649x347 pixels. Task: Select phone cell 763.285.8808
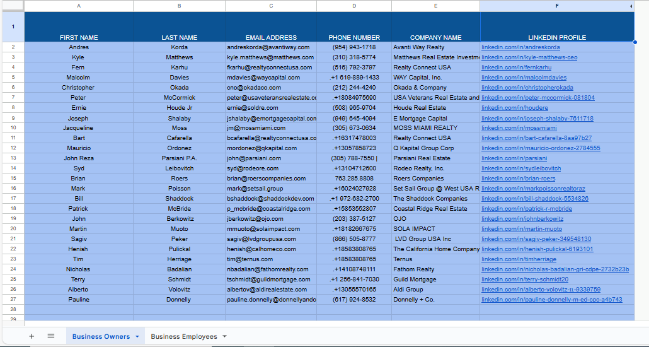pos(354,179)
